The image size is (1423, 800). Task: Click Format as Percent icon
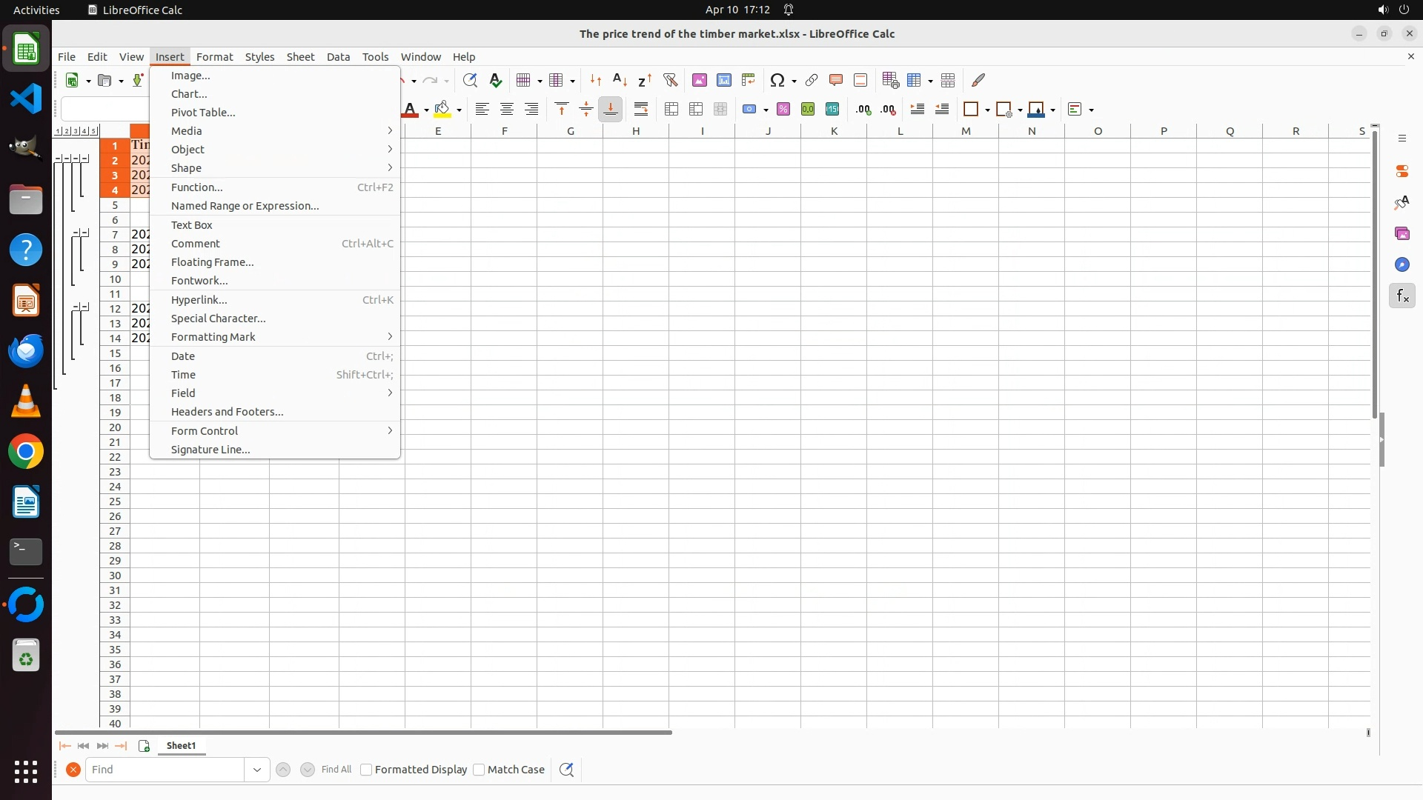click(x=783, y=110)
